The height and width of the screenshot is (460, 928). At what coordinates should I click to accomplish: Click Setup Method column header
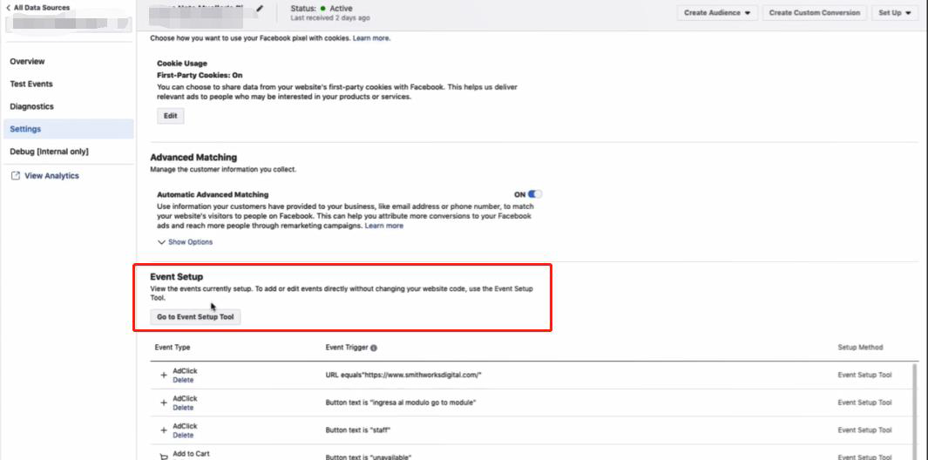pyautogui.click(x=860, y=348)
